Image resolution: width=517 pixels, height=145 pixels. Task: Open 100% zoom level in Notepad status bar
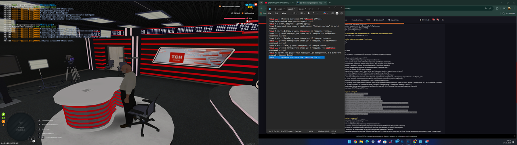(311, 131)
